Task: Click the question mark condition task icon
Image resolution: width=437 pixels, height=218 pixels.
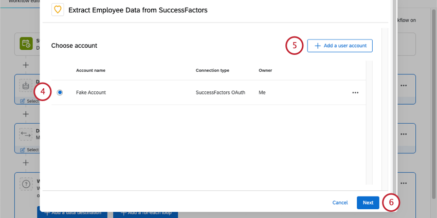Action: coord(26,184)
